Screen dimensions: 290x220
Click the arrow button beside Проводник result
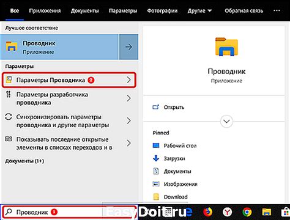128,47
